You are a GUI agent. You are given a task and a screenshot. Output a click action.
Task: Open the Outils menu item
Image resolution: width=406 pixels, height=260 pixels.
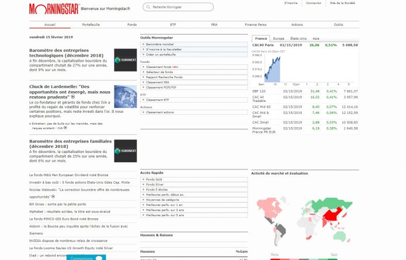coord(339,25)
